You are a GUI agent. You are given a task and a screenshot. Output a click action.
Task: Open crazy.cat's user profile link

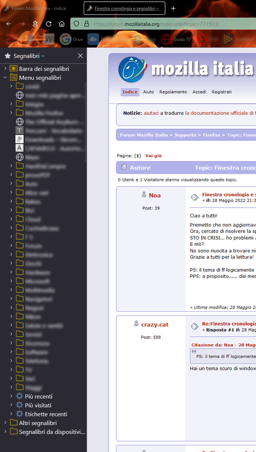[x=155, y=324]
